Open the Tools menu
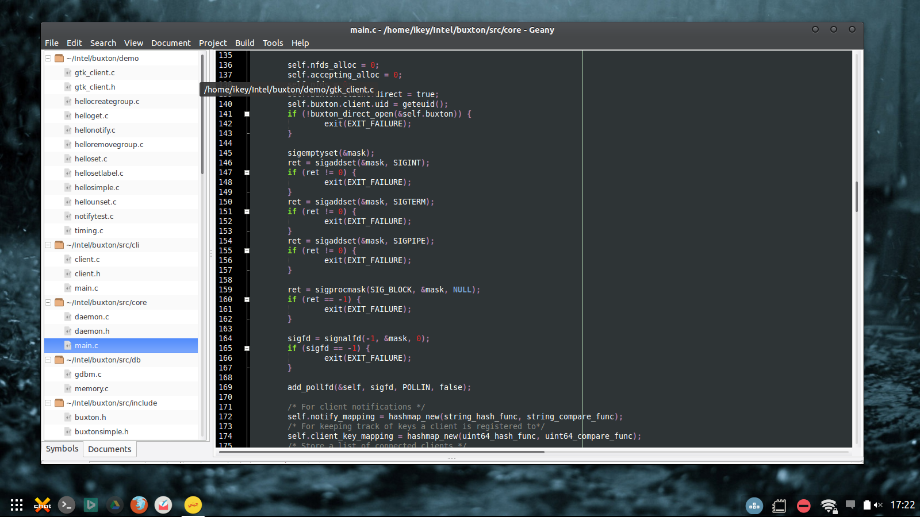Screen dimensions: 920x517 point(273,43)
